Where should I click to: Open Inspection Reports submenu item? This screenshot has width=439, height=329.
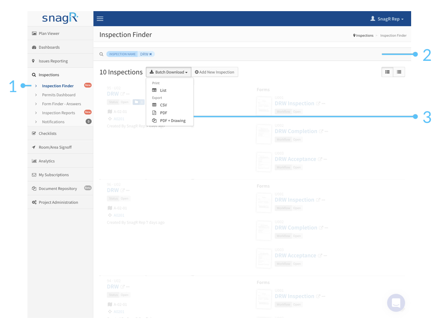pos(58,113)
